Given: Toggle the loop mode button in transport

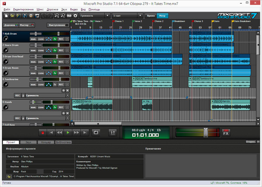Looking at the screenshot, I should click(96, 132).
